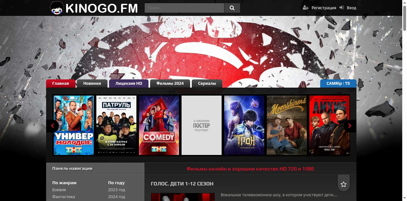
Task: Click the Панель навигации header
Action: [x=72, y=169]
